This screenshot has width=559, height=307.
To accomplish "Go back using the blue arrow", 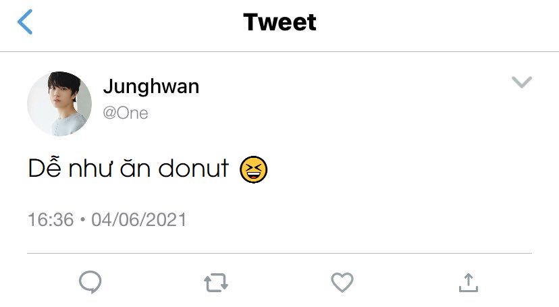I will coord(25,22).
